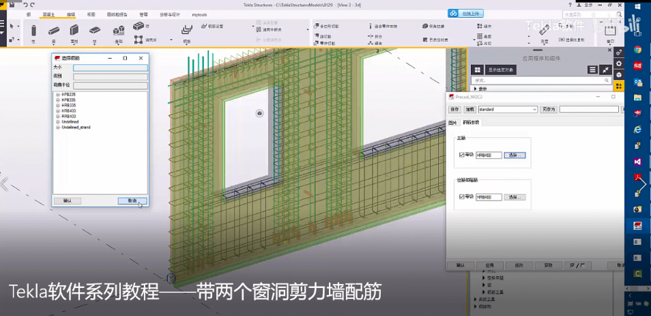Click the Split (拆分) icon
The width and height of the screenshot is (651, 316).
pyautogui.click(x=371, y=37)
